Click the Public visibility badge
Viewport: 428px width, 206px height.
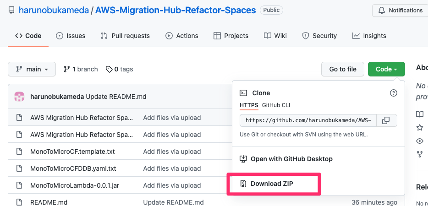coord(271,10)
